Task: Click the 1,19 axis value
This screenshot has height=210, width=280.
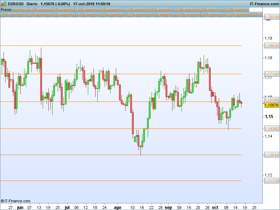Action: [x=268, y=38]
